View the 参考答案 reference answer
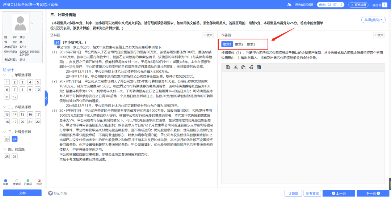 (312, 193)
